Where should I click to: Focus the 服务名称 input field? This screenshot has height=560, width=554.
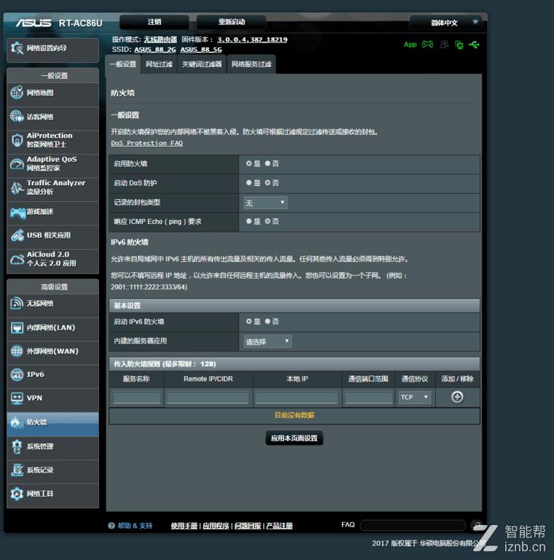coord(137,397)
